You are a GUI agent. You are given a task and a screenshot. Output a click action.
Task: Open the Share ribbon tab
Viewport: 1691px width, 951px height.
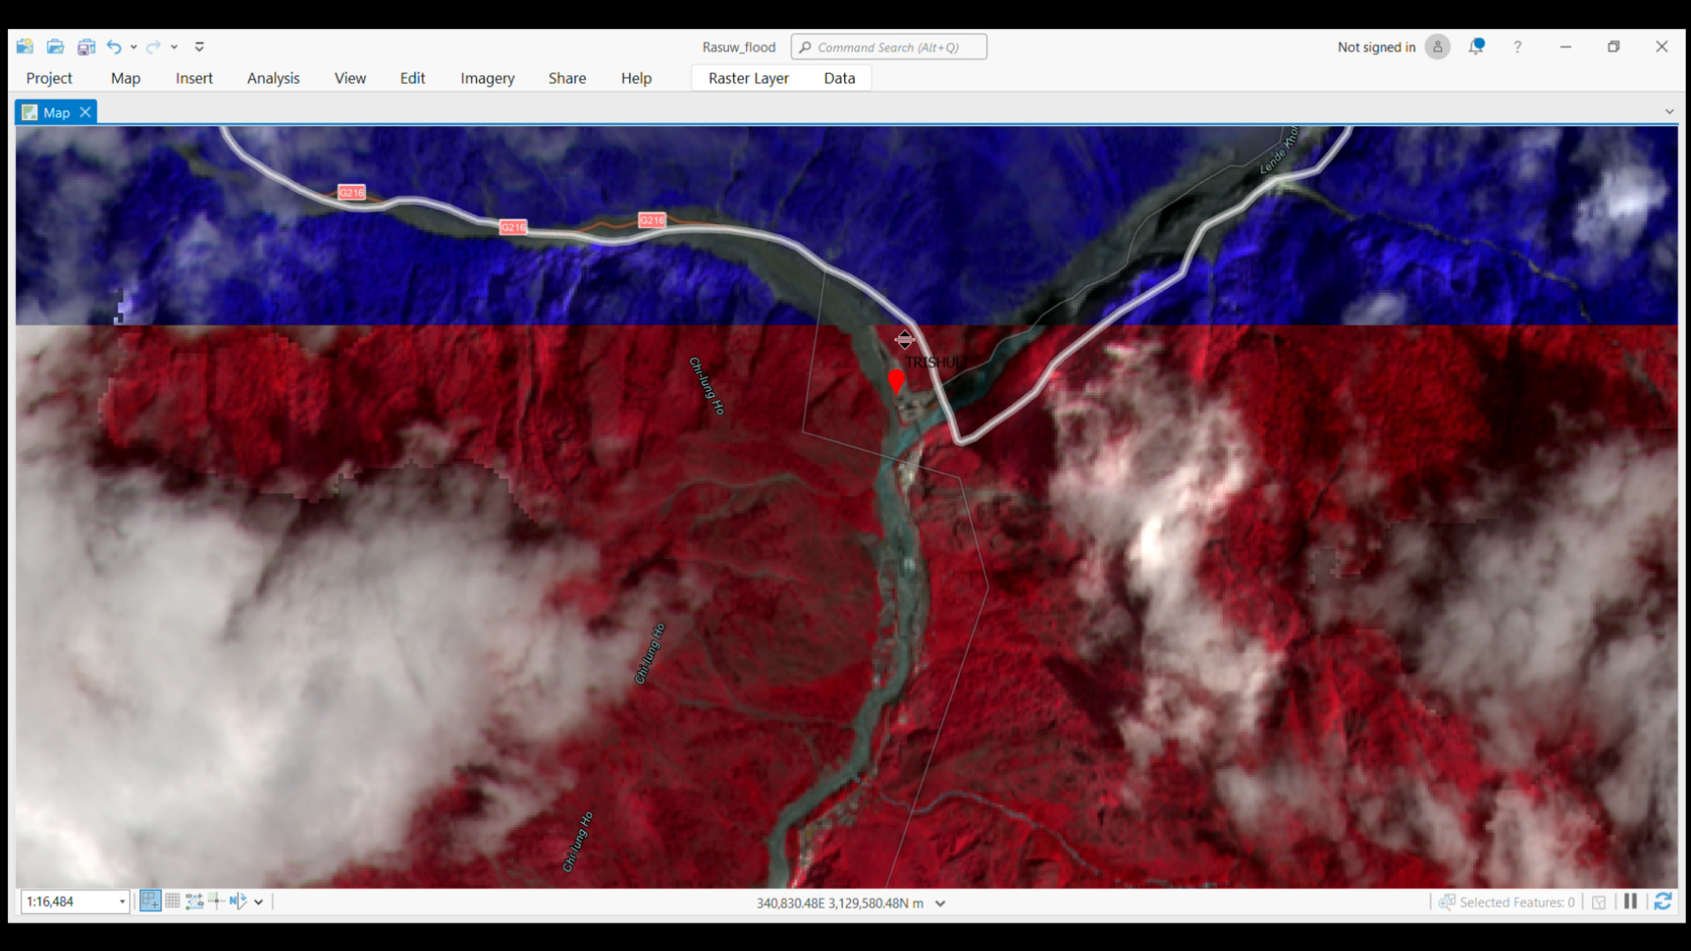coord(567,78)
